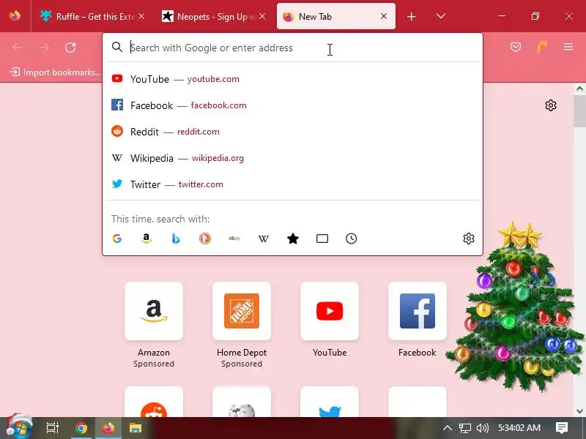Open the Reddit shortcut tile

point(154,402)
